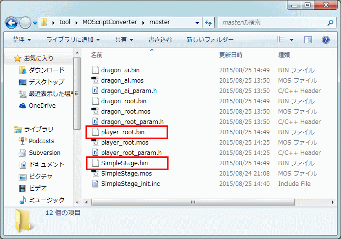Click the 書き込む toolbar button
This screenshot has width=341, height=239.
[160, 40]
